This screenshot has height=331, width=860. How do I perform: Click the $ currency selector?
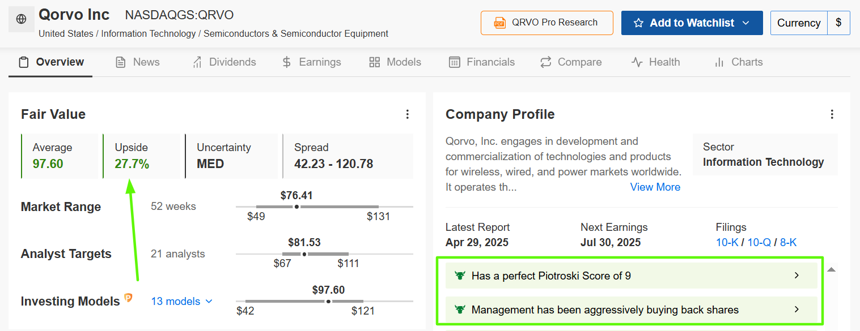click(838, 23)
